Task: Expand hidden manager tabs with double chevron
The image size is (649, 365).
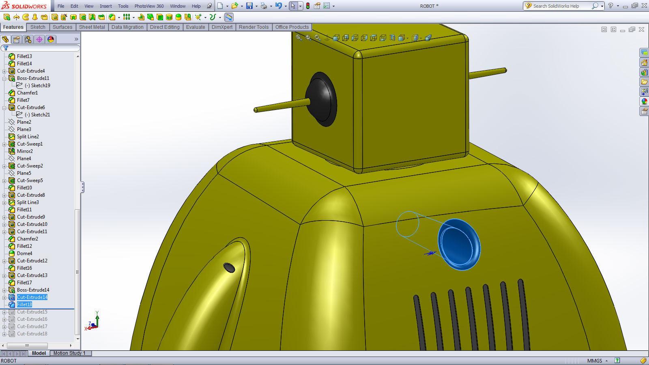Action: (76, 39)
